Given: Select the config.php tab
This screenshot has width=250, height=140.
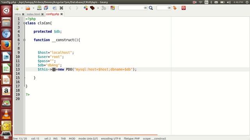Looking at the screenshot, I should (53, 14).
